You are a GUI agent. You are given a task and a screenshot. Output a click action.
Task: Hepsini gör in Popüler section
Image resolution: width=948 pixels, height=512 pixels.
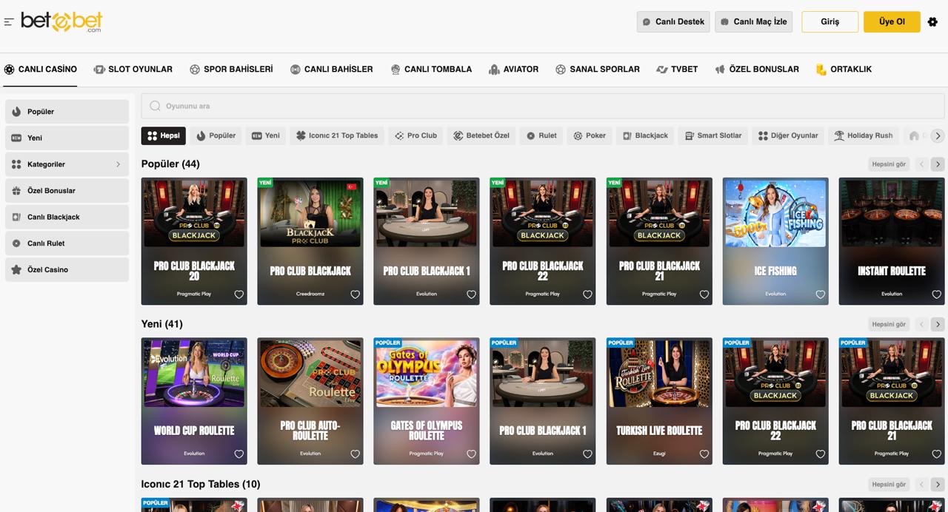889,164
